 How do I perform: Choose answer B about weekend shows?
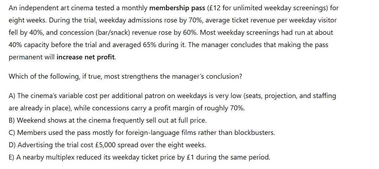pos(12,121)
